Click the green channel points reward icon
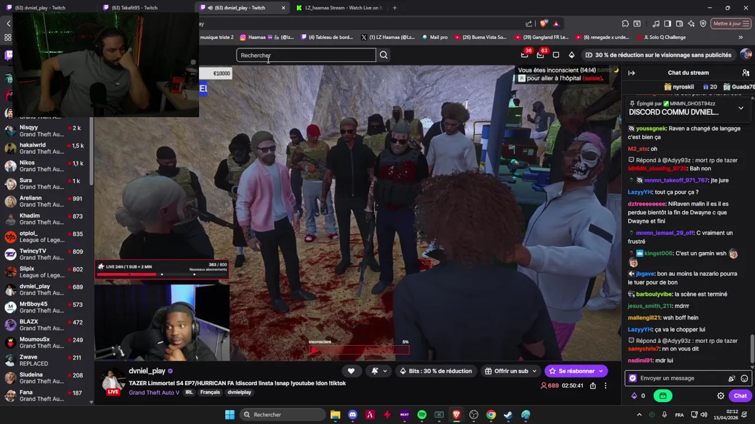Viewport: 755px width, 424px height. (663, 396)
